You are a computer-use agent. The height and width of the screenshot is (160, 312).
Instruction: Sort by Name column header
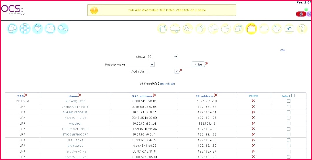click(73, 96)
